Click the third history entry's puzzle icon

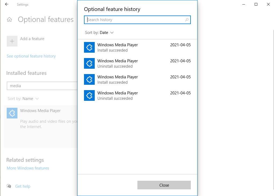coord(89,79)
